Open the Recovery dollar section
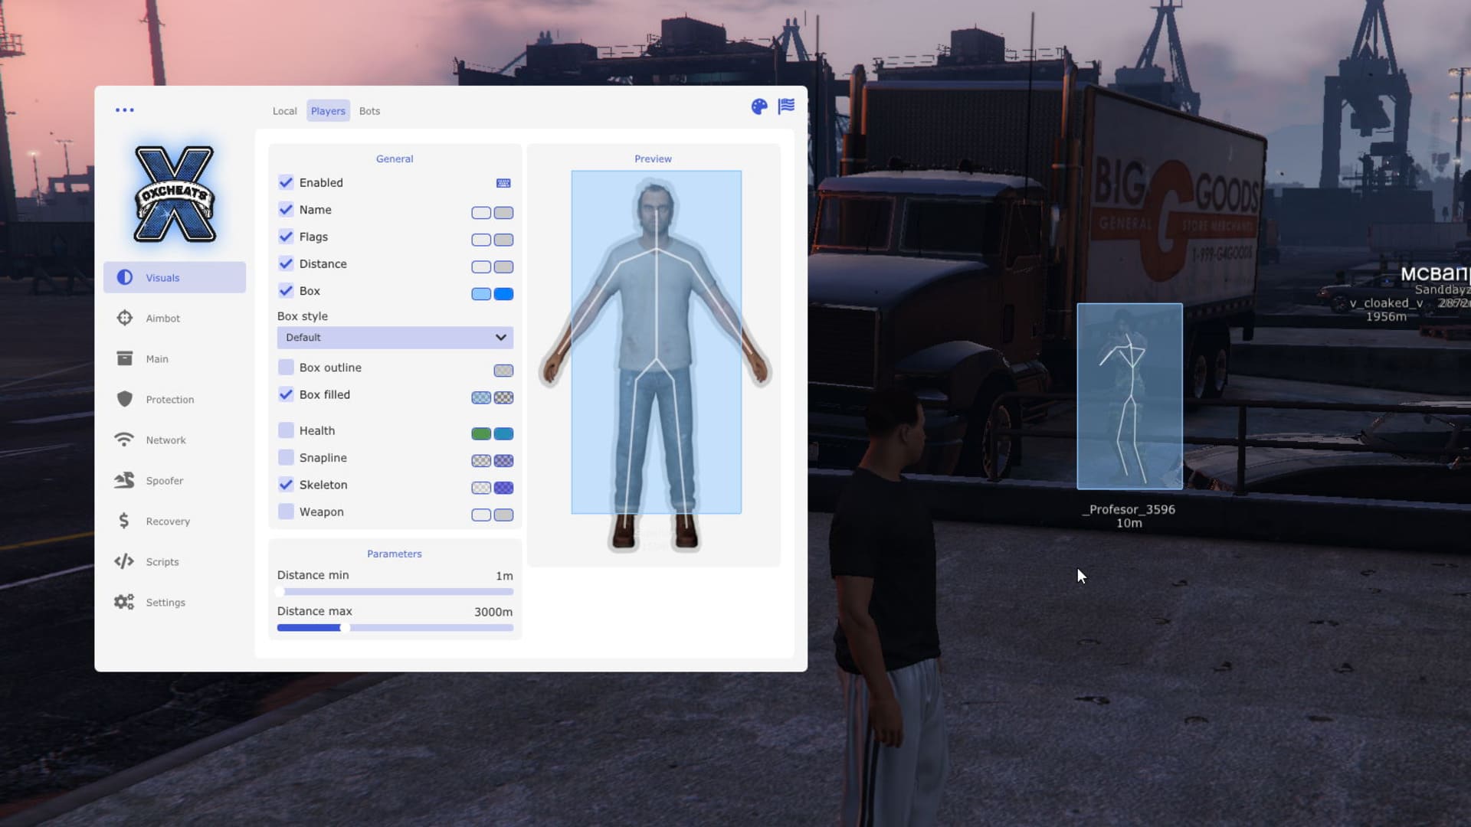The image size is (1471, 827). point(175,521)
